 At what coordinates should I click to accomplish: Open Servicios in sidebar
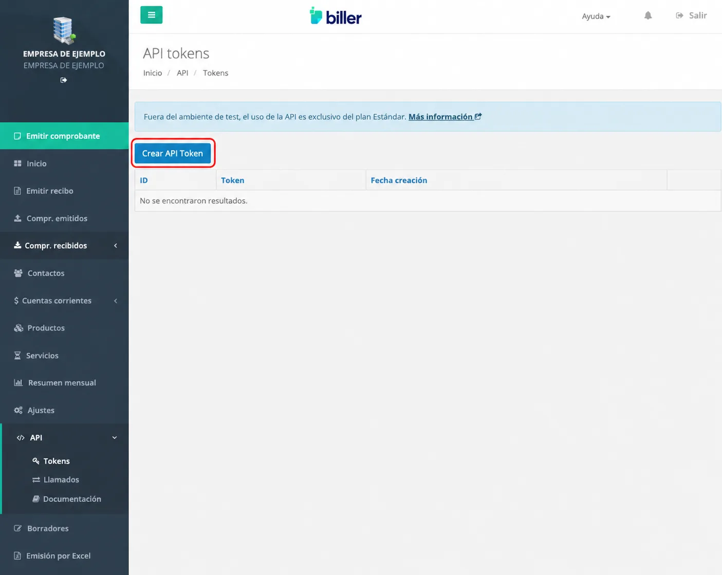(x=64, y=355)
